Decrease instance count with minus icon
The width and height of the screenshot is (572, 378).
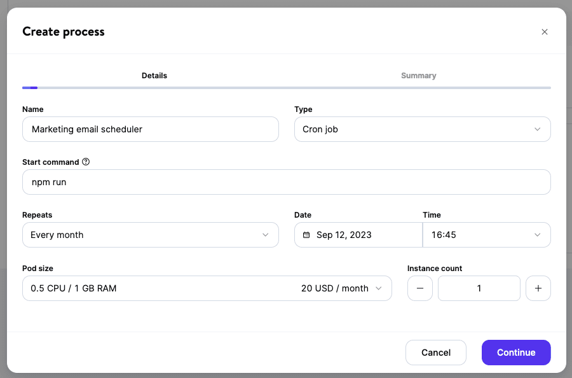419,288
